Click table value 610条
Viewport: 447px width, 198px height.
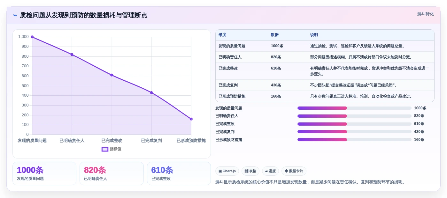(x=276, y=68)
